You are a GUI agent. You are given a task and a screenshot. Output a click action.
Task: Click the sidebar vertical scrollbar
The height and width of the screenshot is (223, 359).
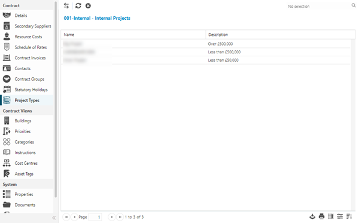coord(56,99)
